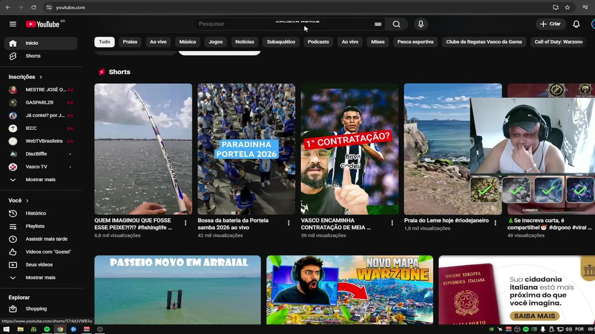Go back with the browser back arrow

(7, 7)
